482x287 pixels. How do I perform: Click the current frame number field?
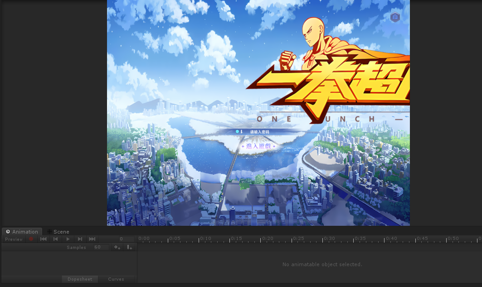(x=121, y=239)
